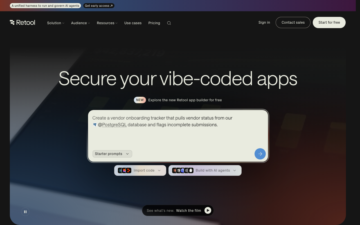Click the "A unified harness" banner text
The image size is (360, 225).
45,6
